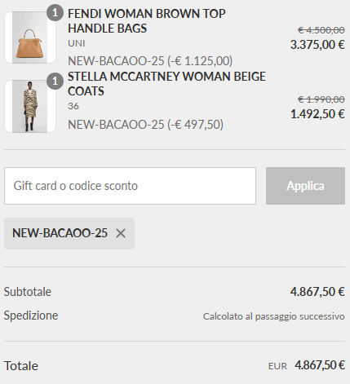Viewport: 350px width, 384px height.
Task: Click the Subtotale amount 4.867,50 €
Action: [317, 292]
